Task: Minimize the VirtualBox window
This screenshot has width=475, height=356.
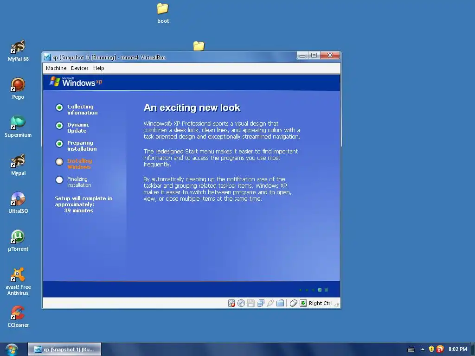Action: 302,56
